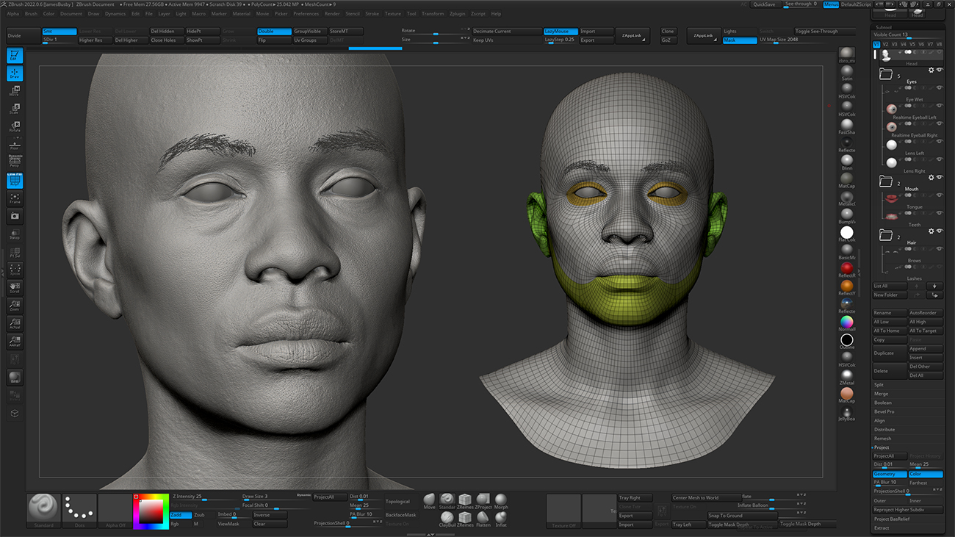Collapse the Eyes subtool folder
This screenshot has width=955, height=537.
(x=885, y=74)
